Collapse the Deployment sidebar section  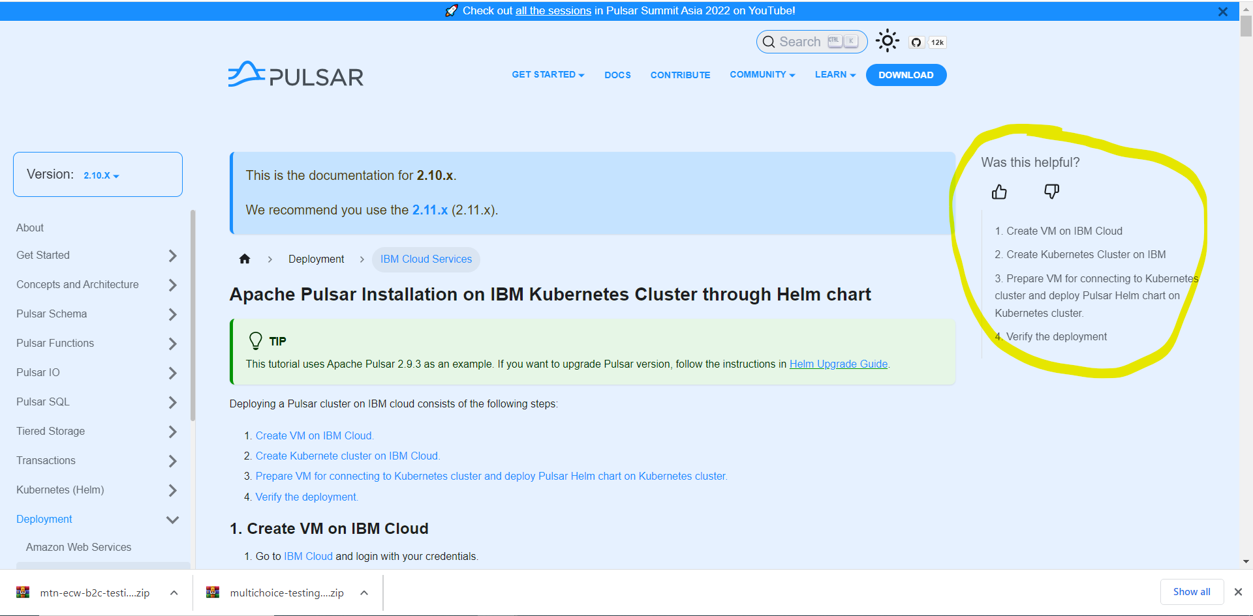[172, 520]
